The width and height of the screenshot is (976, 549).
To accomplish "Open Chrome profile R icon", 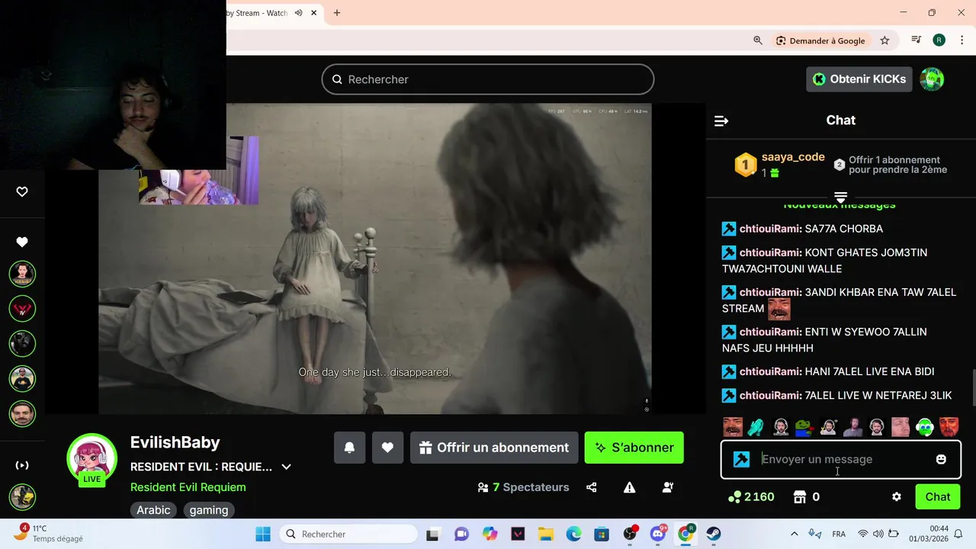I will coord(939,40).
